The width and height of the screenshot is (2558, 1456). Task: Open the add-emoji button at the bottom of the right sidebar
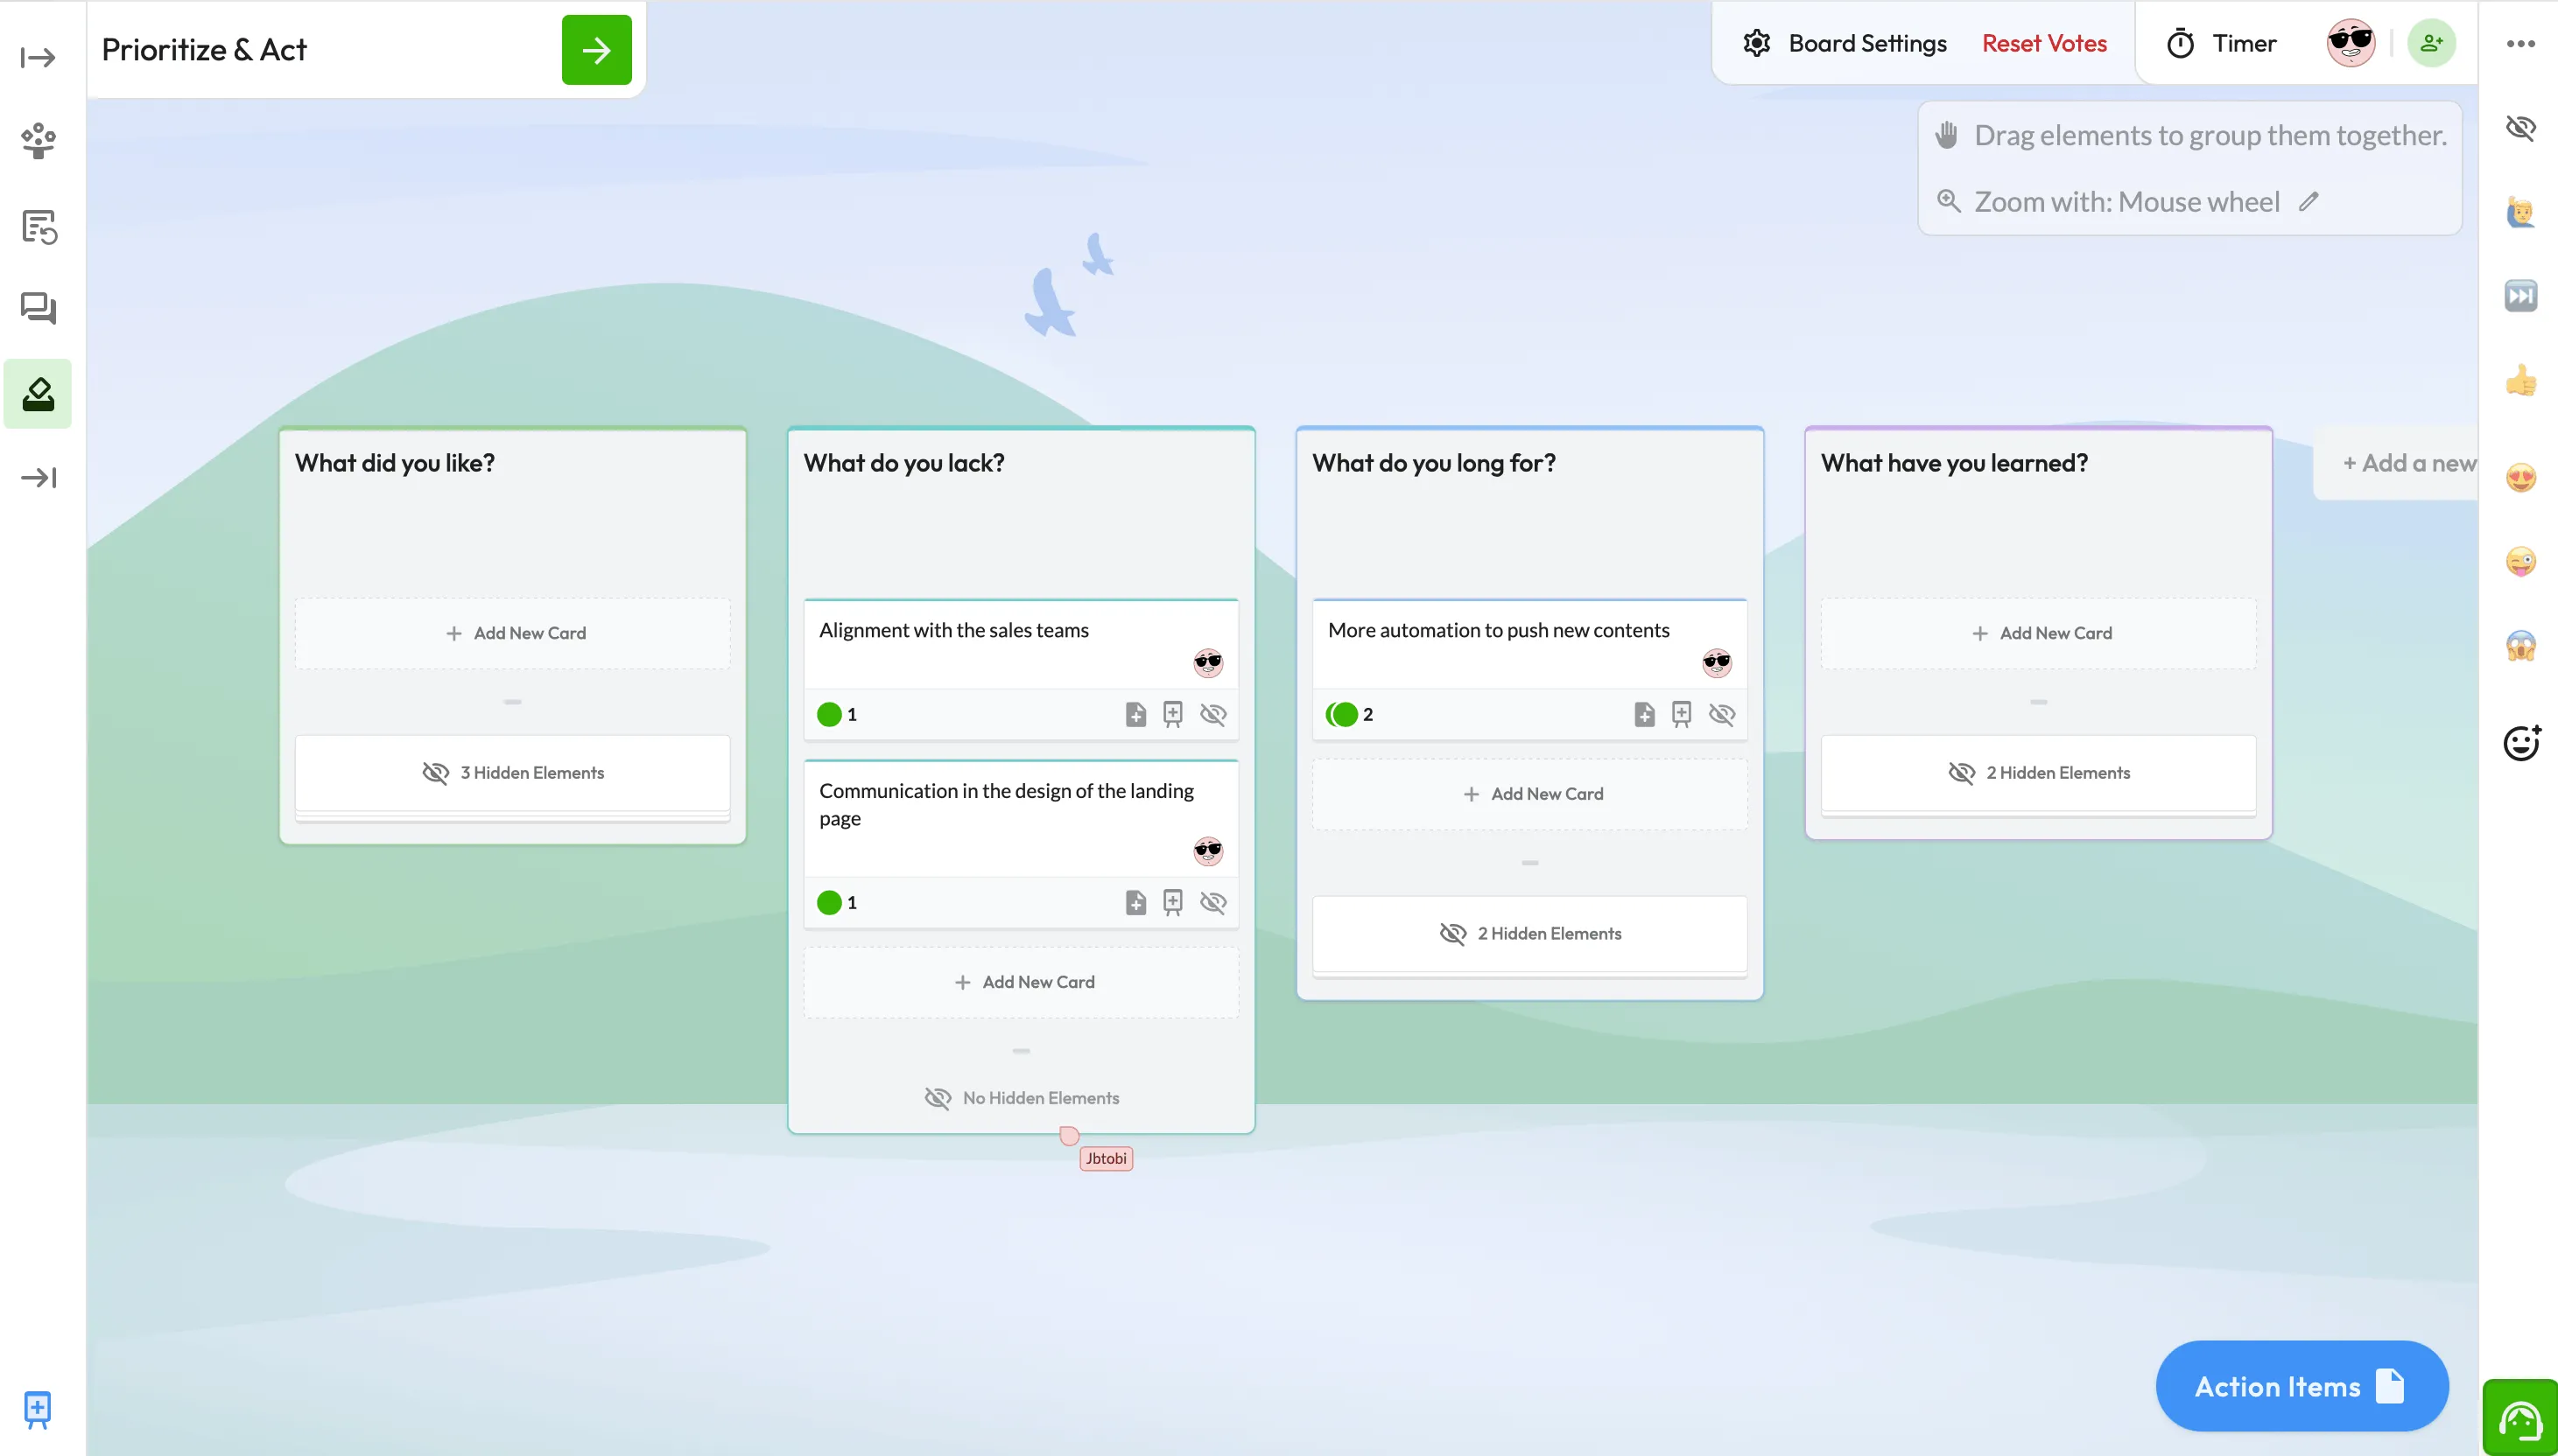pyautogui.click(x=2520, y=742)
